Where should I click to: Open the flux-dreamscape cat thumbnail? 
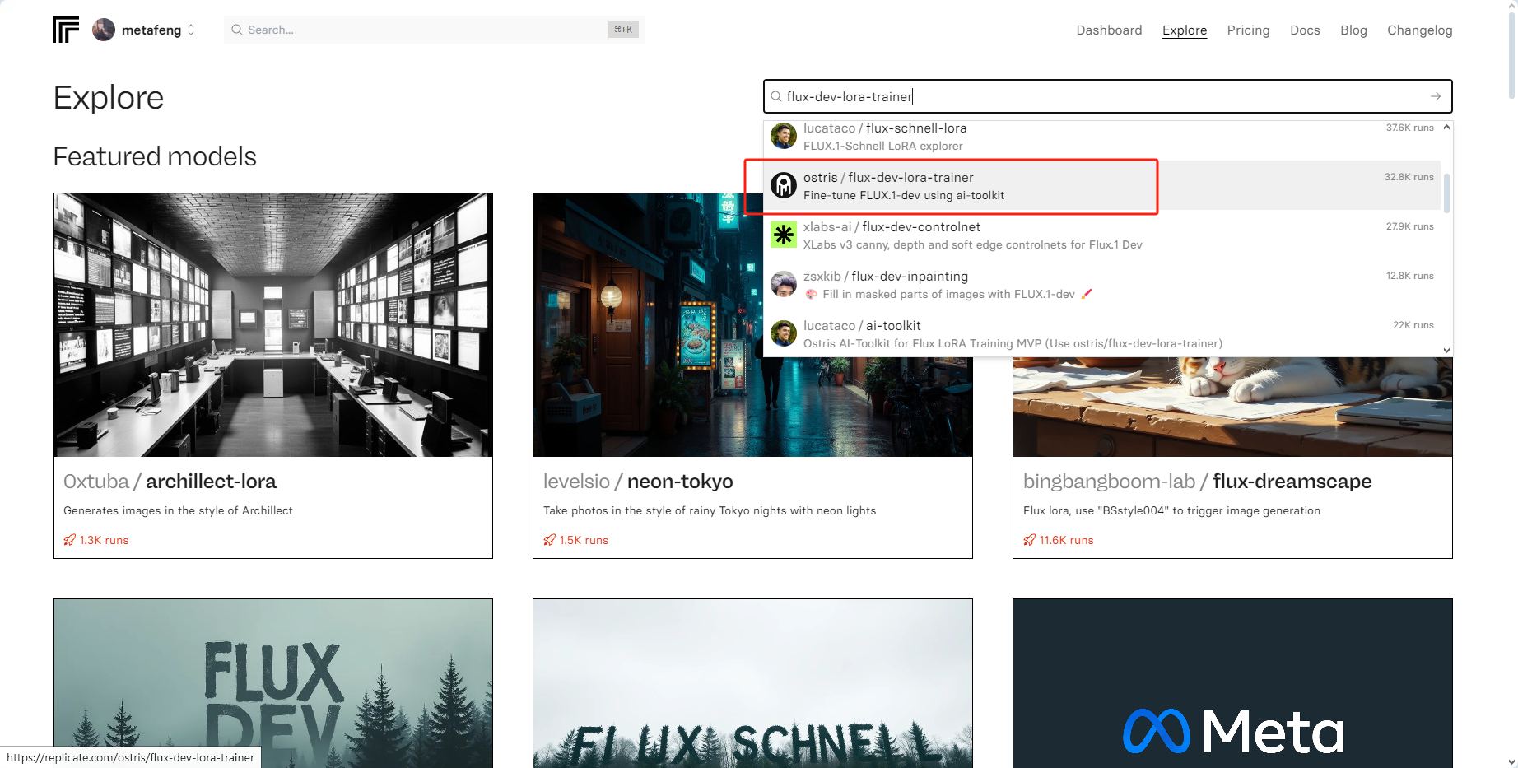(x=1232, y=407)
